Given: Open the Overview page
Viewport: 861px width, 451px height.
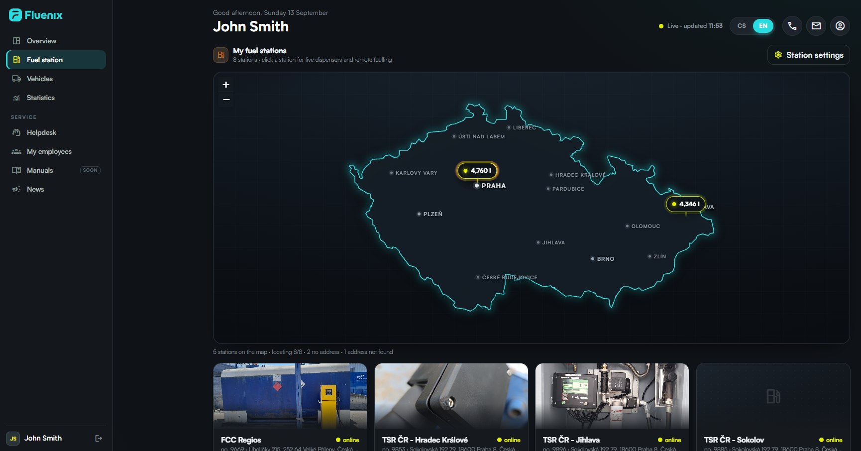Looking at the screenshot, I should (x=56, y=41).
